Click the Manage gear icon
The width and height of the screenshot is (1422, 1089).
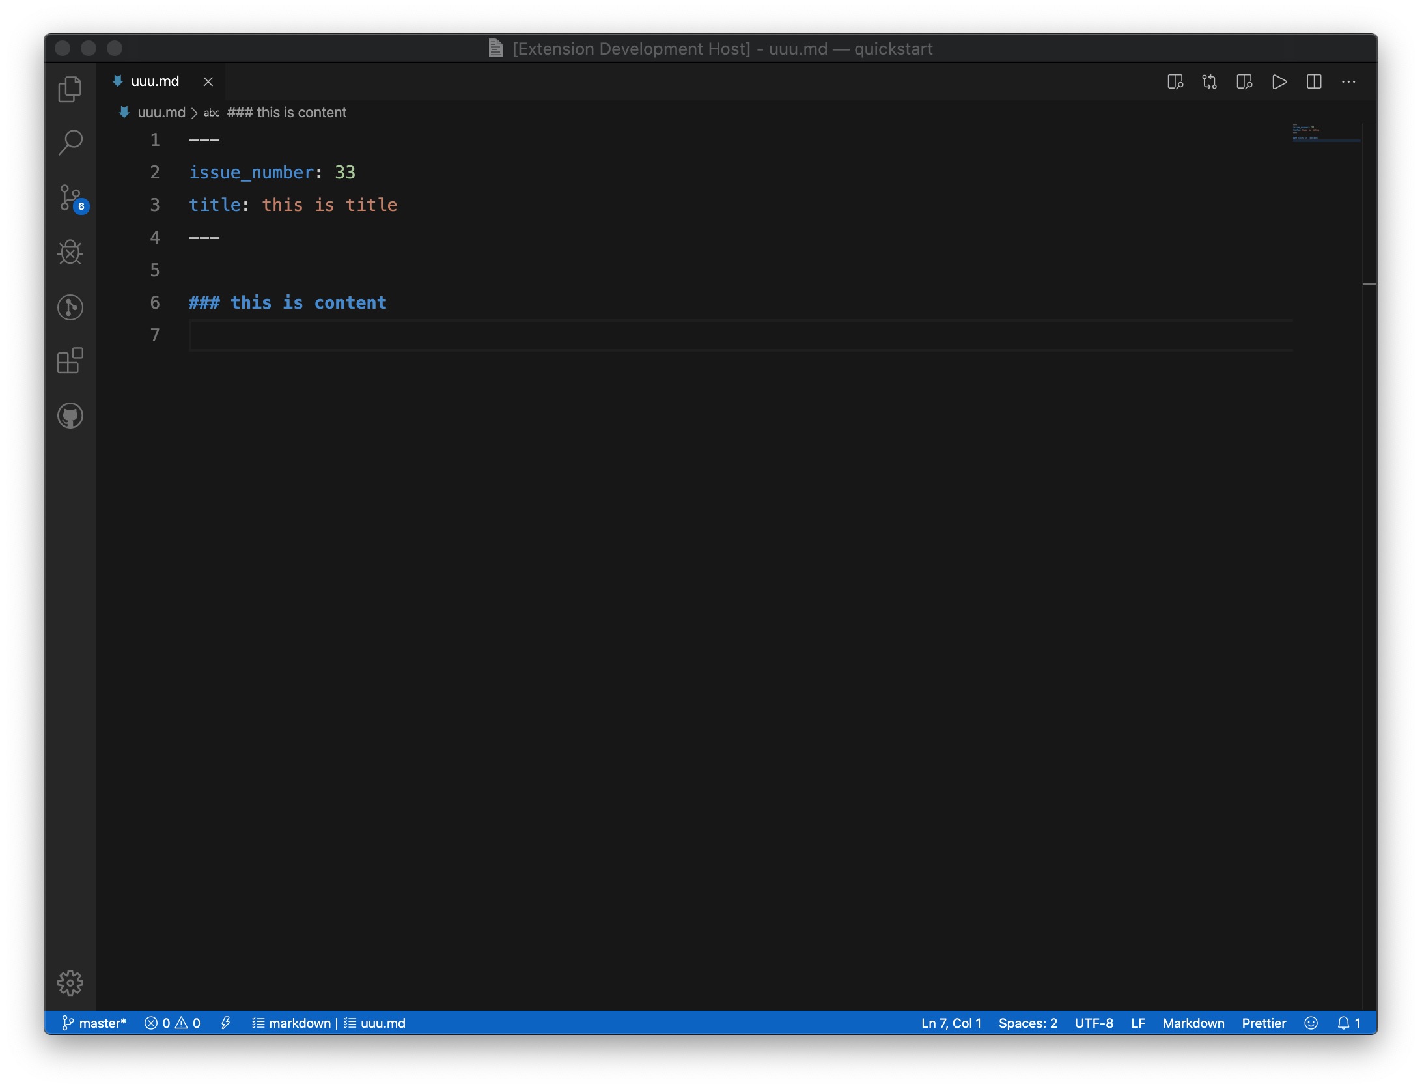point(70,982)
